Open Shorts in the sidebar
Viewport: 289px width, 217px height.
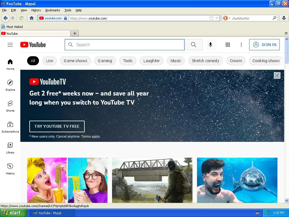point(10,106)
